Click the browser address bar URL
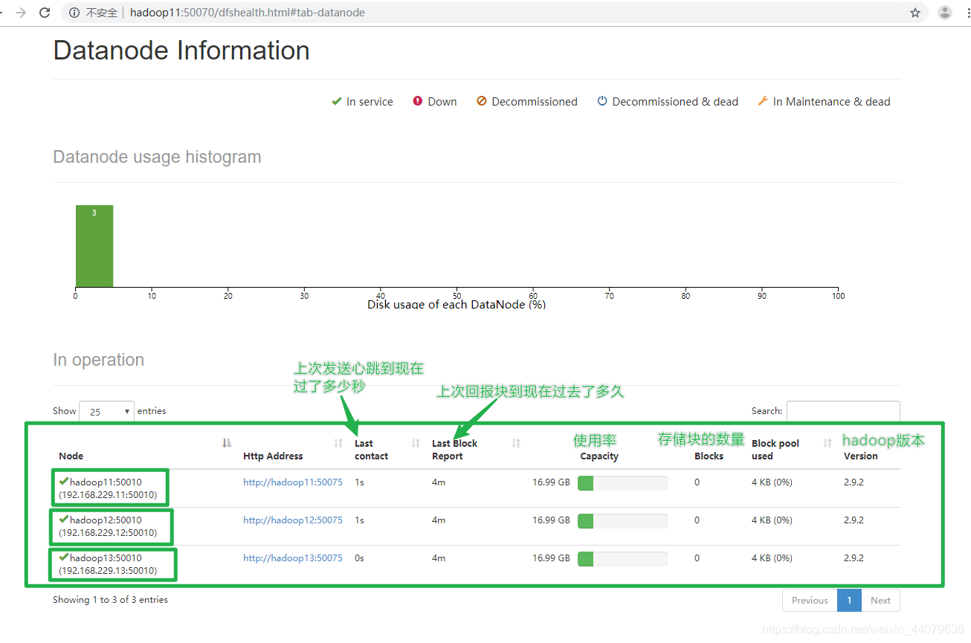The image size is (971, 643). point(247,13)
